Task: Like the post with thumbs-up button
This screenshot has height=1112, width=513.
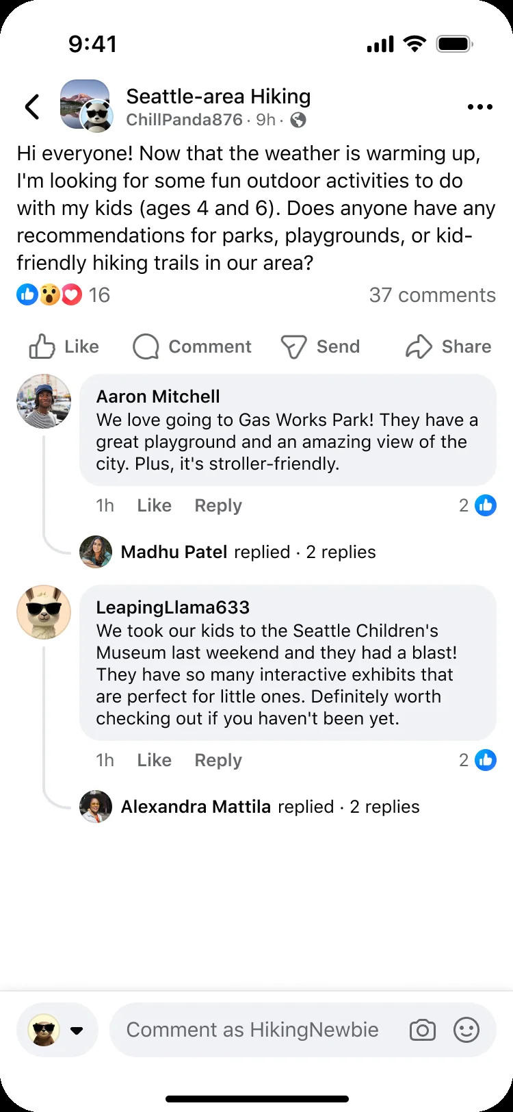Action: tap(64, 346)
